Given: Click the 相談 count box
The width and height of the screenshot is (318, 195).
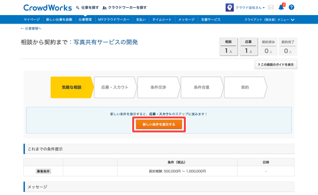Looking at the screenshot, I should click(228, 47).
